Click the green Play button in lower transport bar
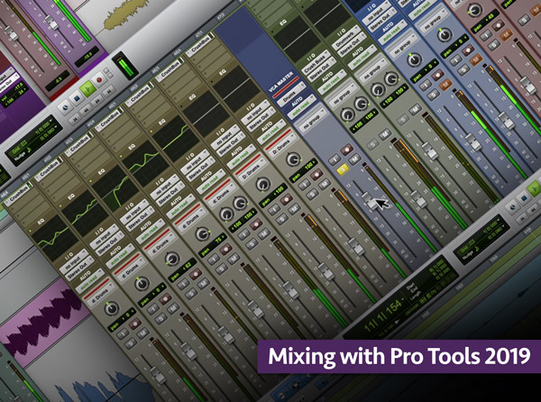 click(x=535, y=187)
